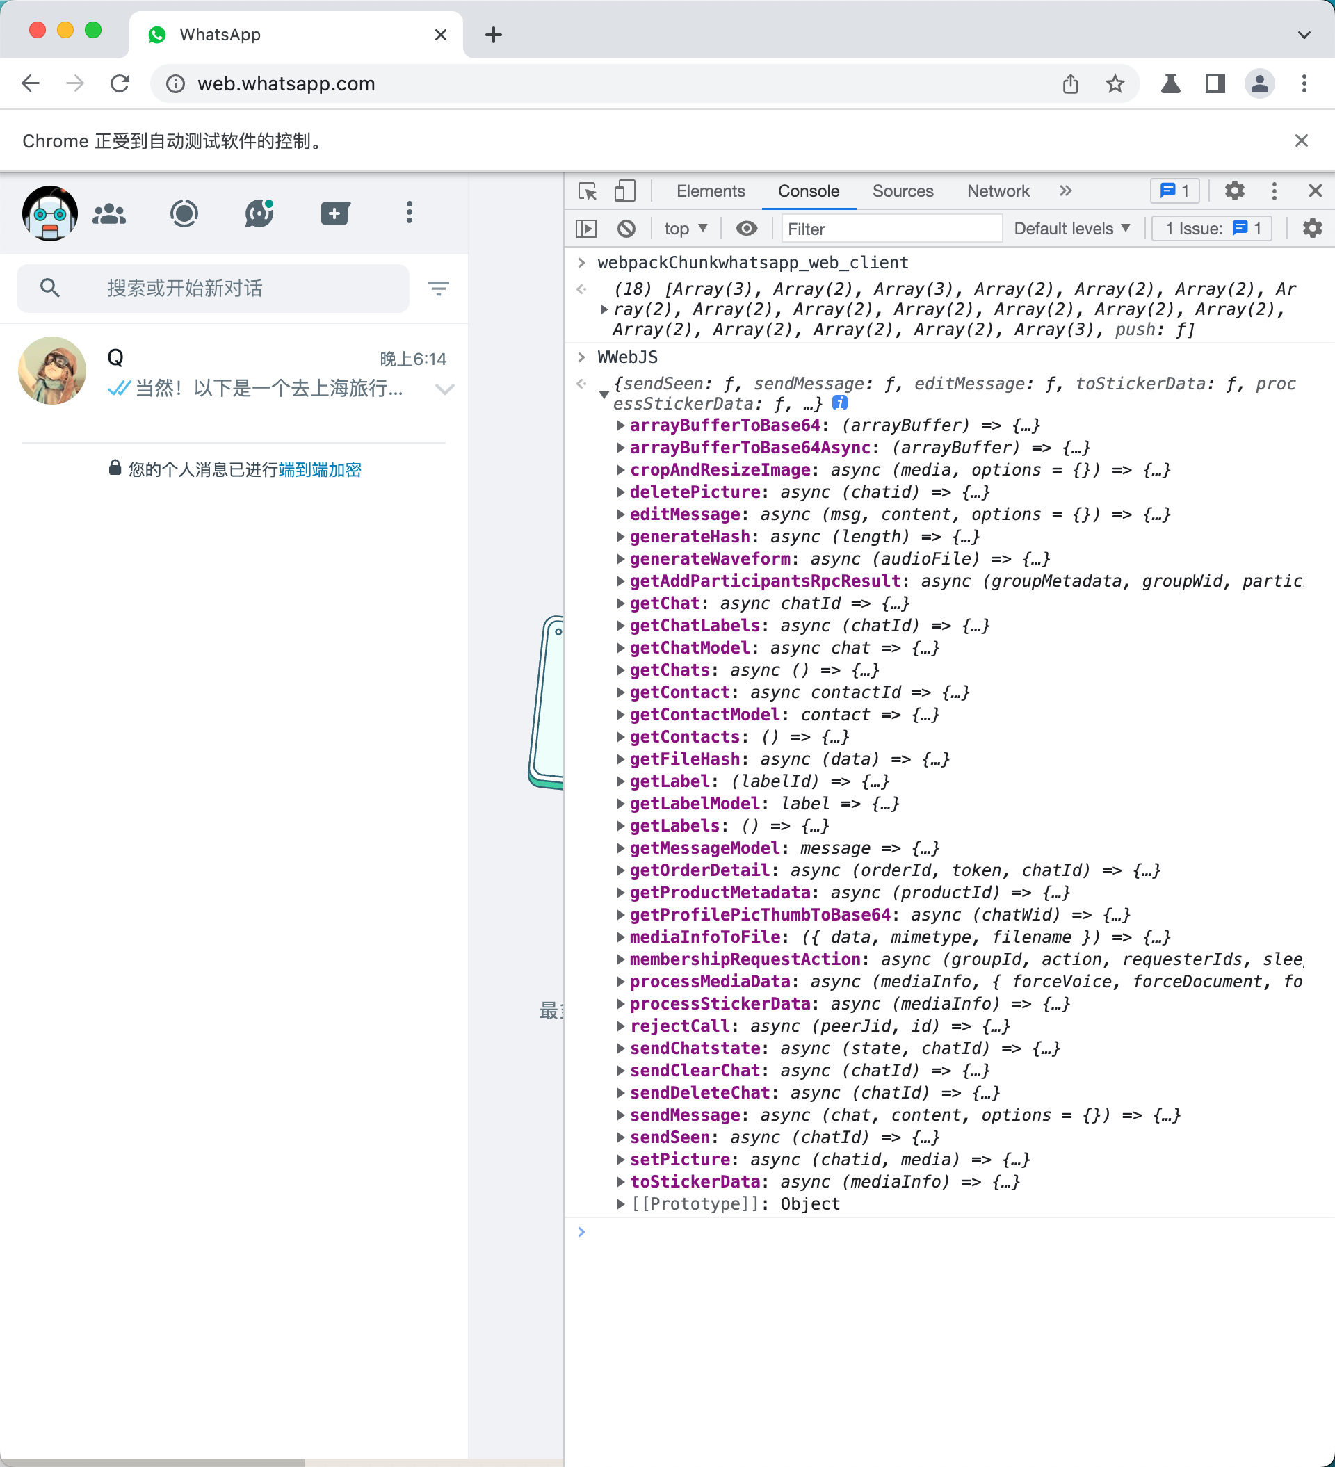Open DevTools customize three-dot menu
1335x1467 pixels.
(x=1274, y=191)
